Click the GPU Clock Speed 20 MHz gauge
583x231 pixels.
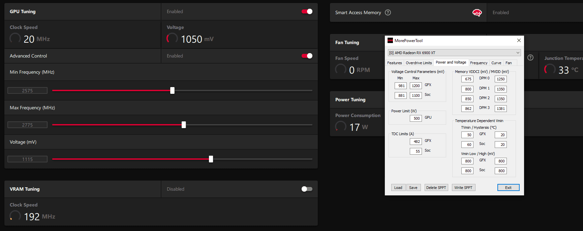tap(15, 38)
